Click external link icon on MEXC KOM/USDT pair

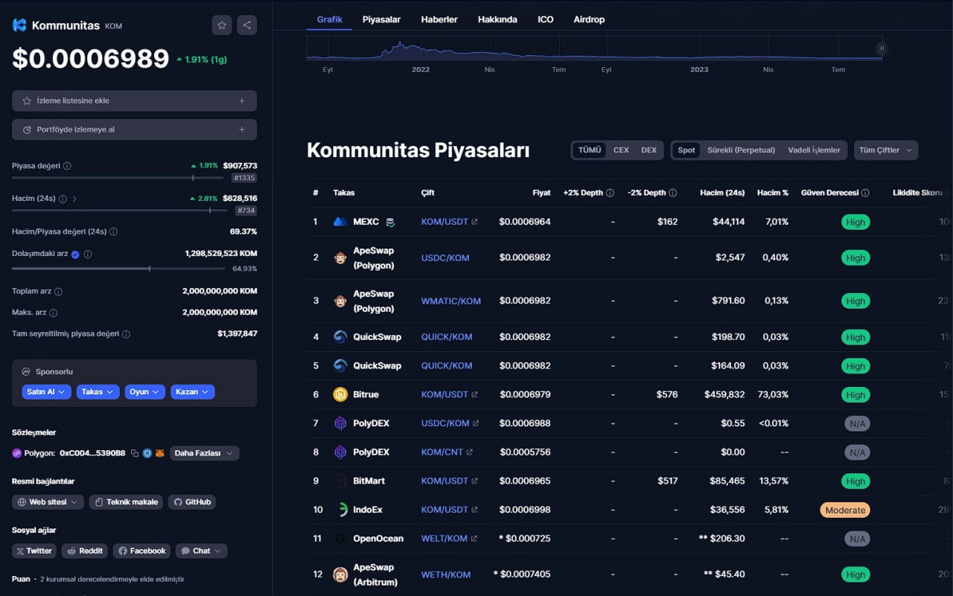(474, 222)
